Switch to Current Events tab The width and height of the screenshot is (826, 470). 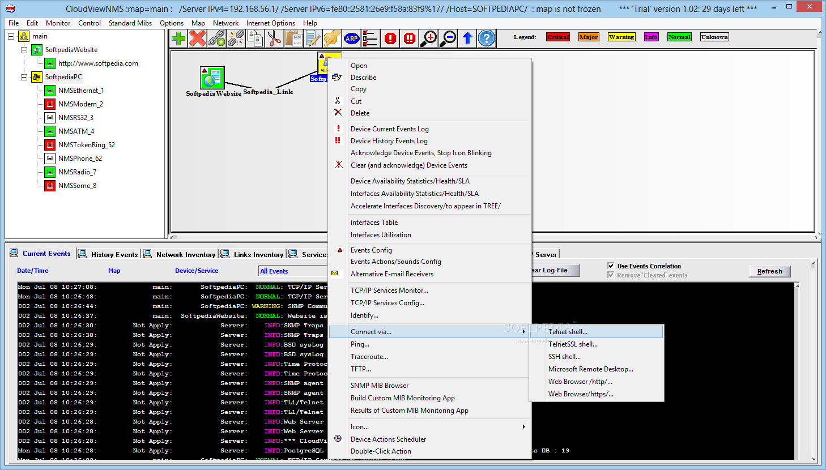pos(41,254)
